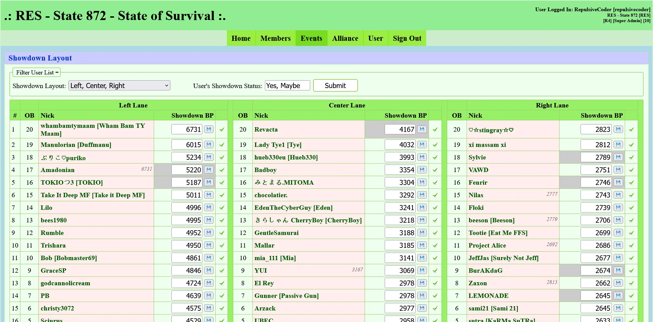Viewport: 653px width, 322px height.
Task: Save Showdown BP for CherryBoy row
Action: 422,220
